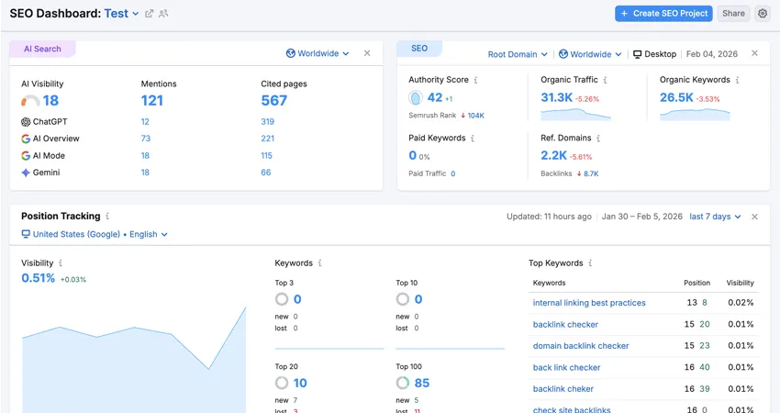Click total Cited pages value 567
The image size is (780, 413).
274,101
